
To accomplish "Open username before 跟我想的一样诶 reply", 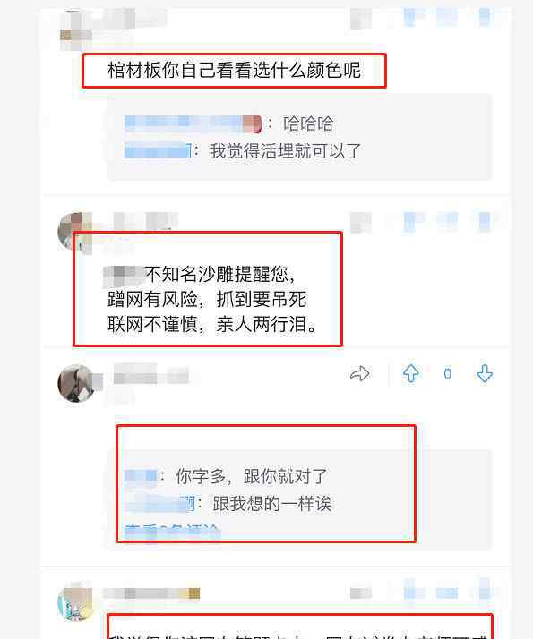I will pos(159,504).
